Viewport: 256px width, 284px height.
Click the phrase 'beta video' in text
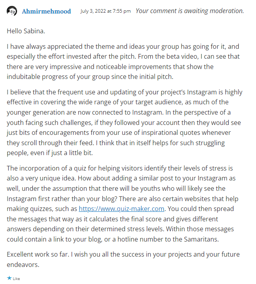point(182,56)
